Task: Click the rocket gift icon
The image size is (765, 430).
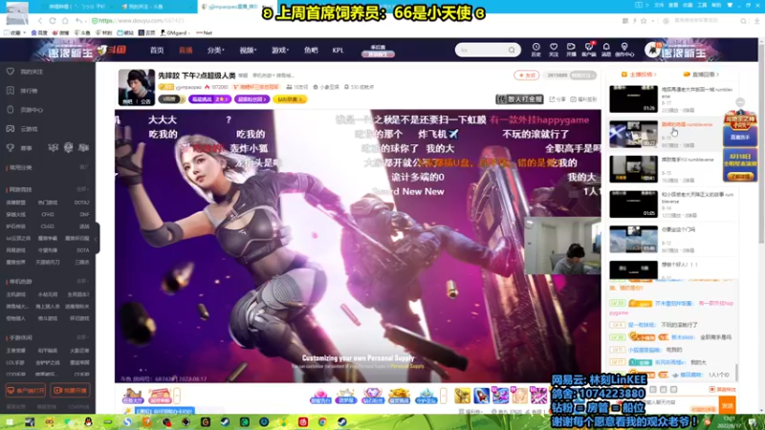Action: click(x=481, y=396)
